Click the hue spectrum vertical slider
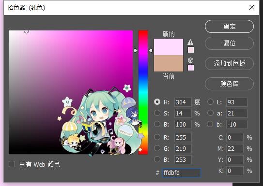The height and width of the screenshot is (186, 263). [x=143, y=92]
